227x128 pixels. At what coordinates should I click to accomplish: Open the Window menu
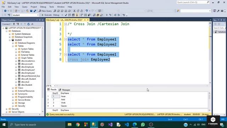[61, 7]
